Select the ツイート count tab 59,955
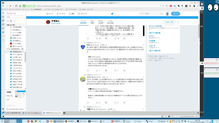 pyautogui.click(x=83, y=22)
